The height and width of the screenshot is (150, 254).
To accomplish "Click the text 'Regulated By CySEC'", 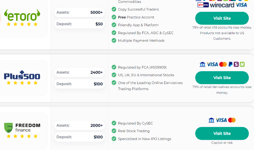I will (136, 123).
